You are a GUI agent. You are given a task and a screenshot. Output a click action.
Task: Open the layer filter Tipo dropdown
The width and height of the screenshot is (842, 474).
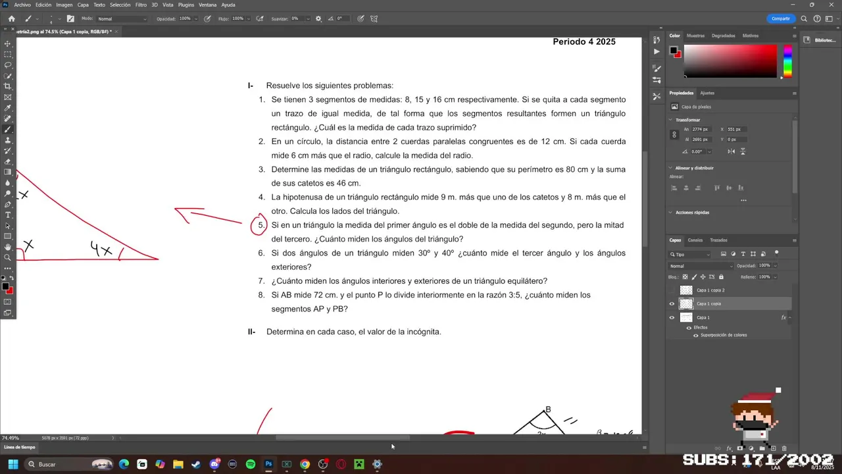[690, 254]
